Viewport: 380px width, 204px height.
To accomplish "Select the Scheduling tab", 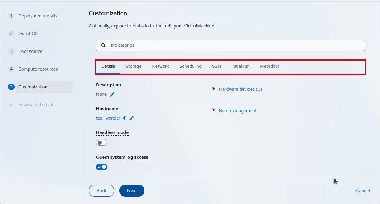I will 190,67.
